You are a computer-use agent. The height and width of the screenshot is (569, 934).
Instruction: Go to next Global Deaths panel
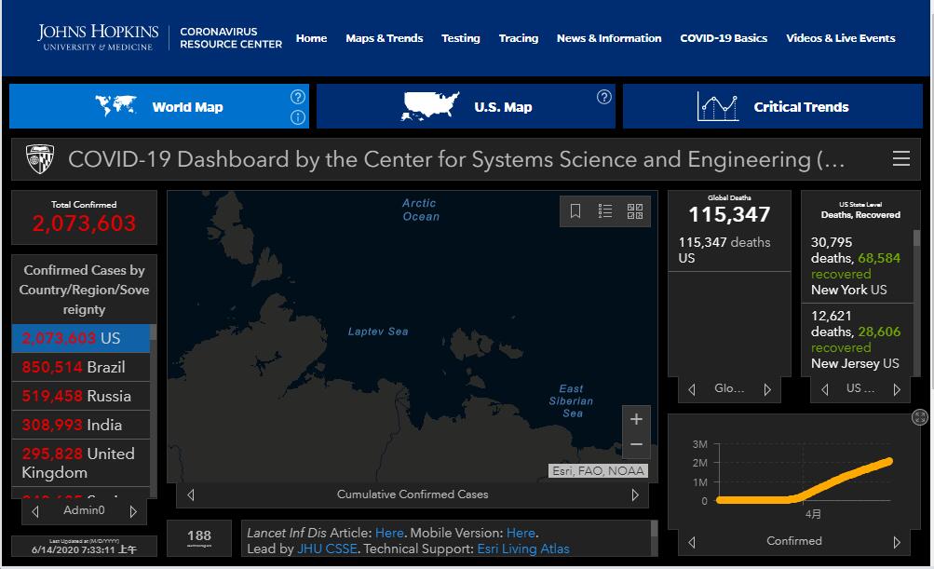tap(767, 389)
